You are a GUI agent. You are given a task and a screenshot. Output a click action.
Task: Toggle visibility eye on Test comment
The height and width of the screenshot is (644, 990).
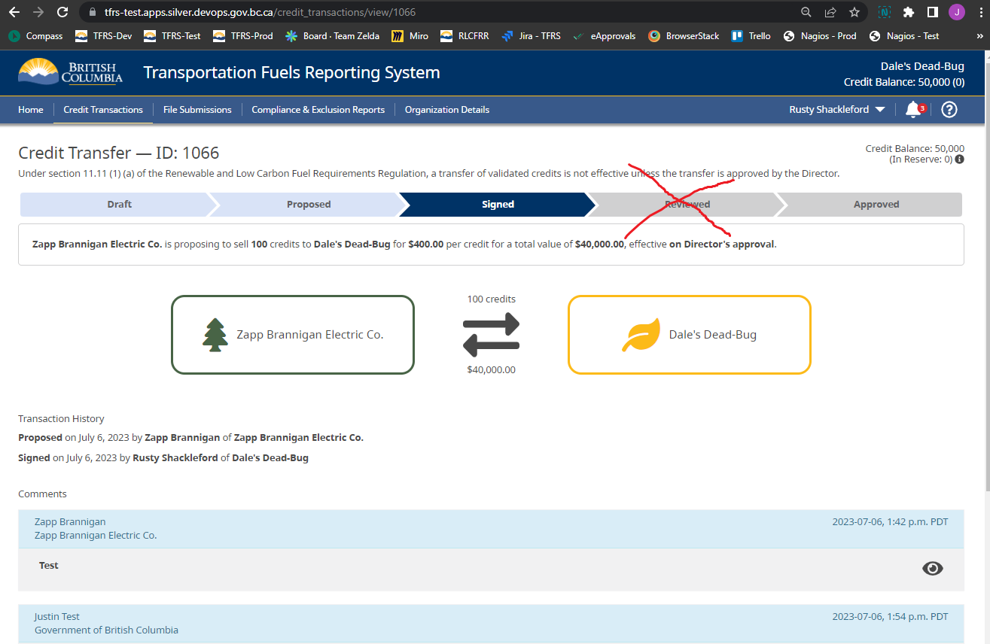933,569
